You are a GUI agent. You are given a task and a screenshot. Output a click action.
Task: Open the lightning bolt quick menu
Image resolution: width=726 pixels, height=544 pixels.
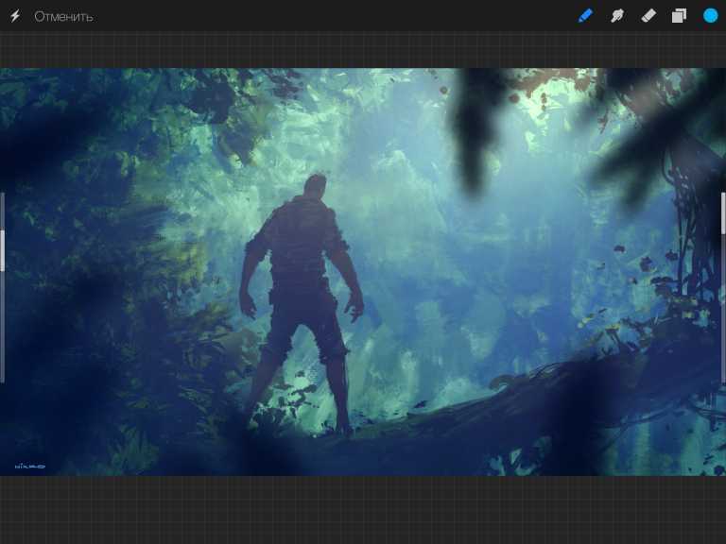tap(15, 16)
